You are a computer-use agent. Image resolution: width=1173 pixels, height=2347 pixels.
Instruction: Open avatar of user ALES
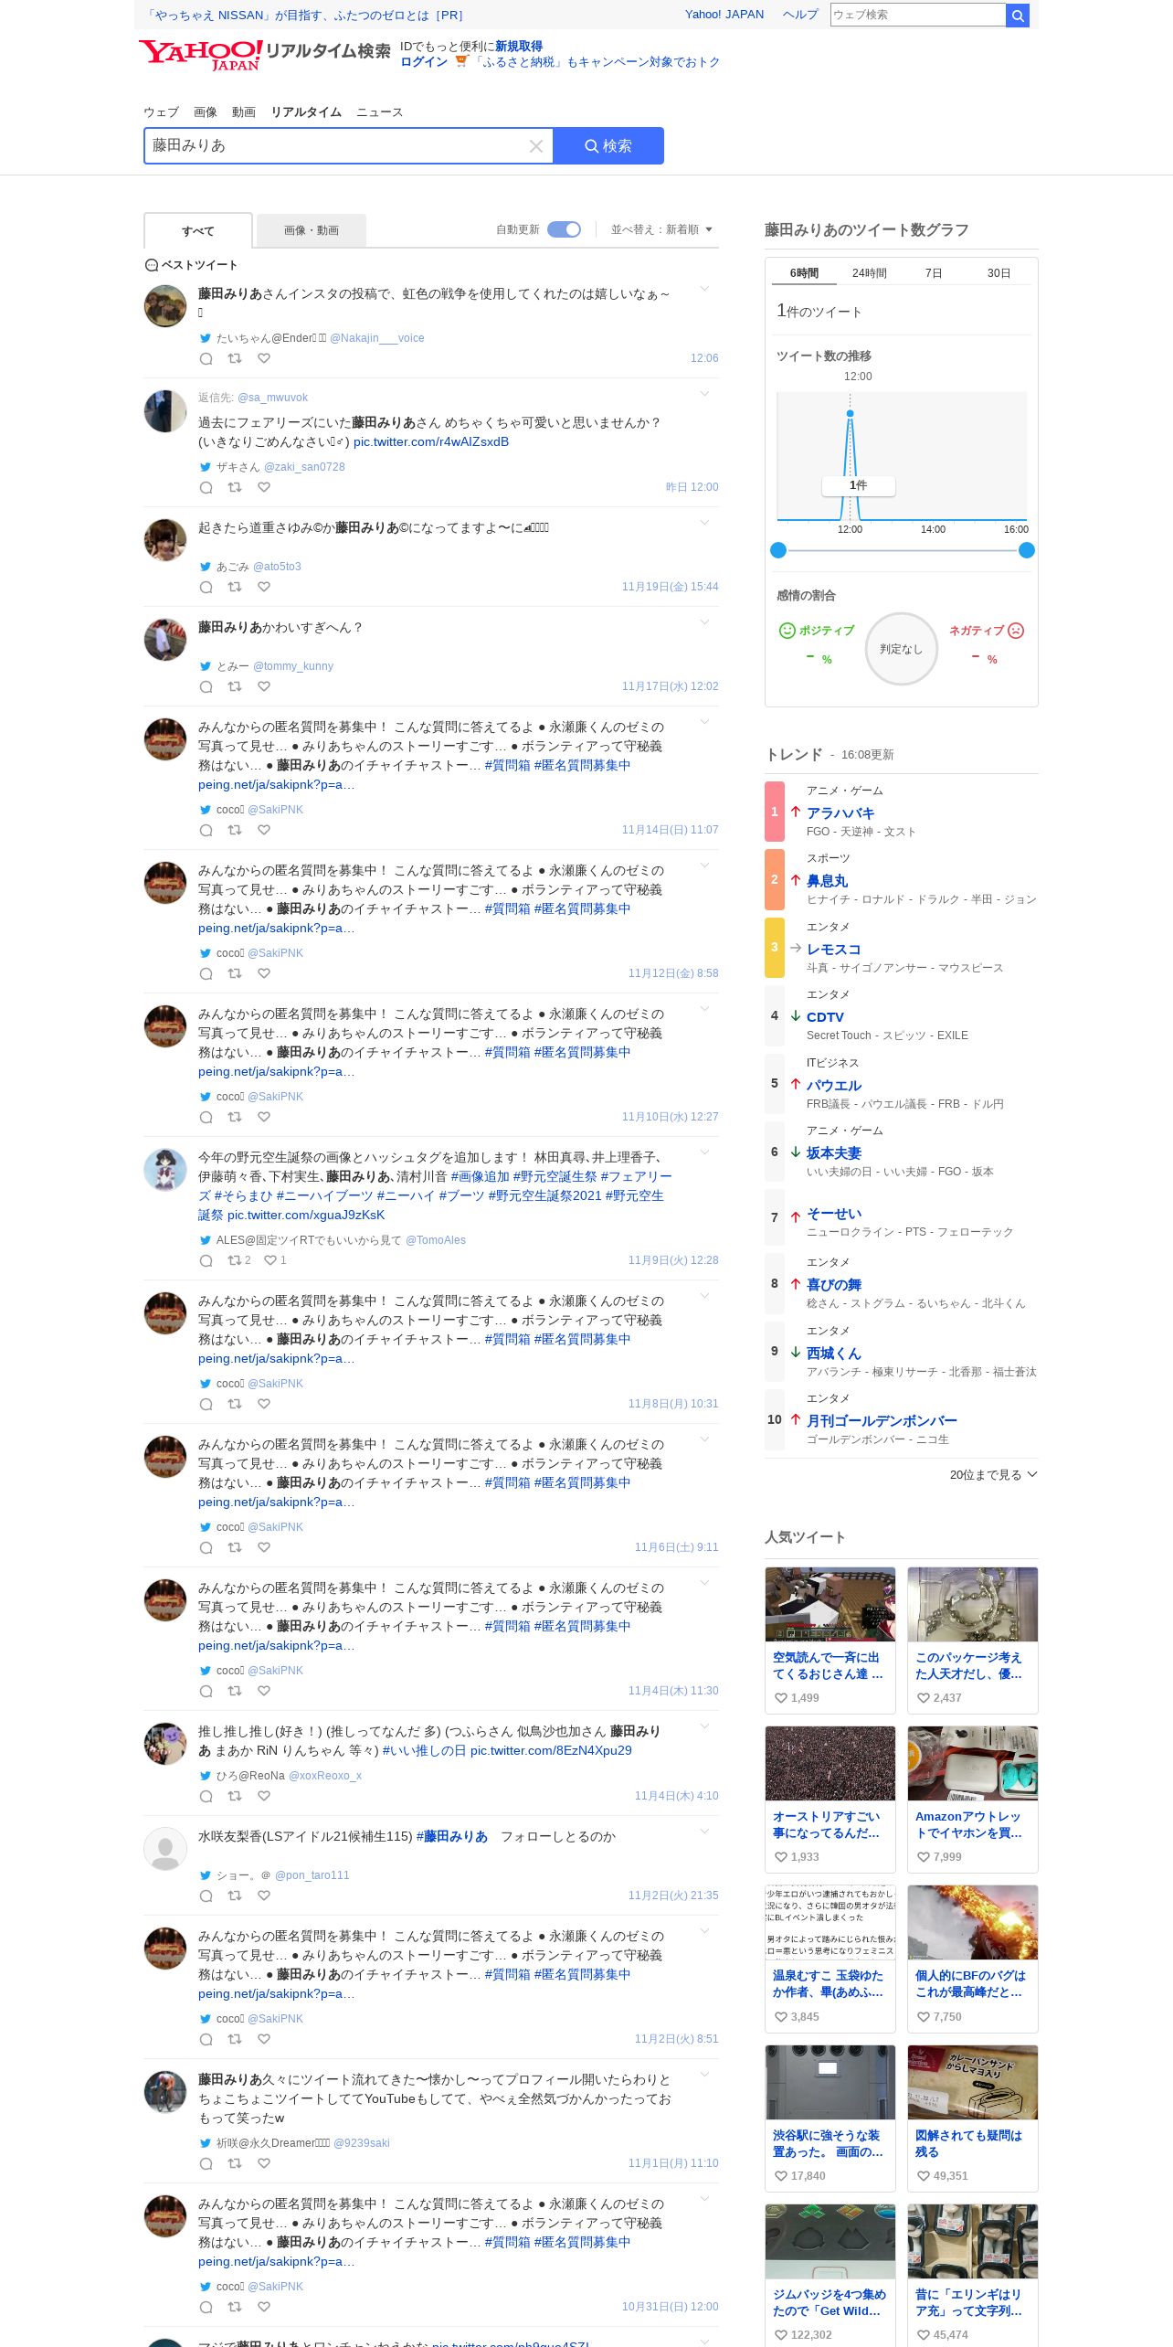pyautogui.click(x=165, y=1170)
